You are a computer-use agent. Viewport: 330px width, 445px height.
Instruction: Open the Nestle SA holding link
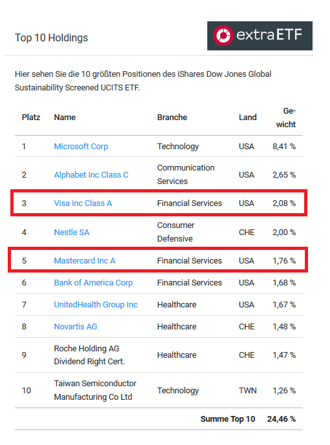72,232
